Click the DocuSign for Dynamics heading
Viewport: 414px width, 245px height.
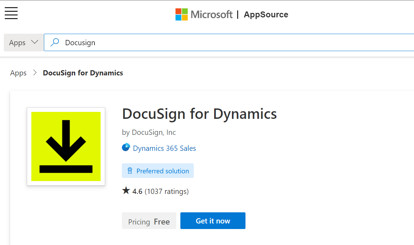coord(200,114)
